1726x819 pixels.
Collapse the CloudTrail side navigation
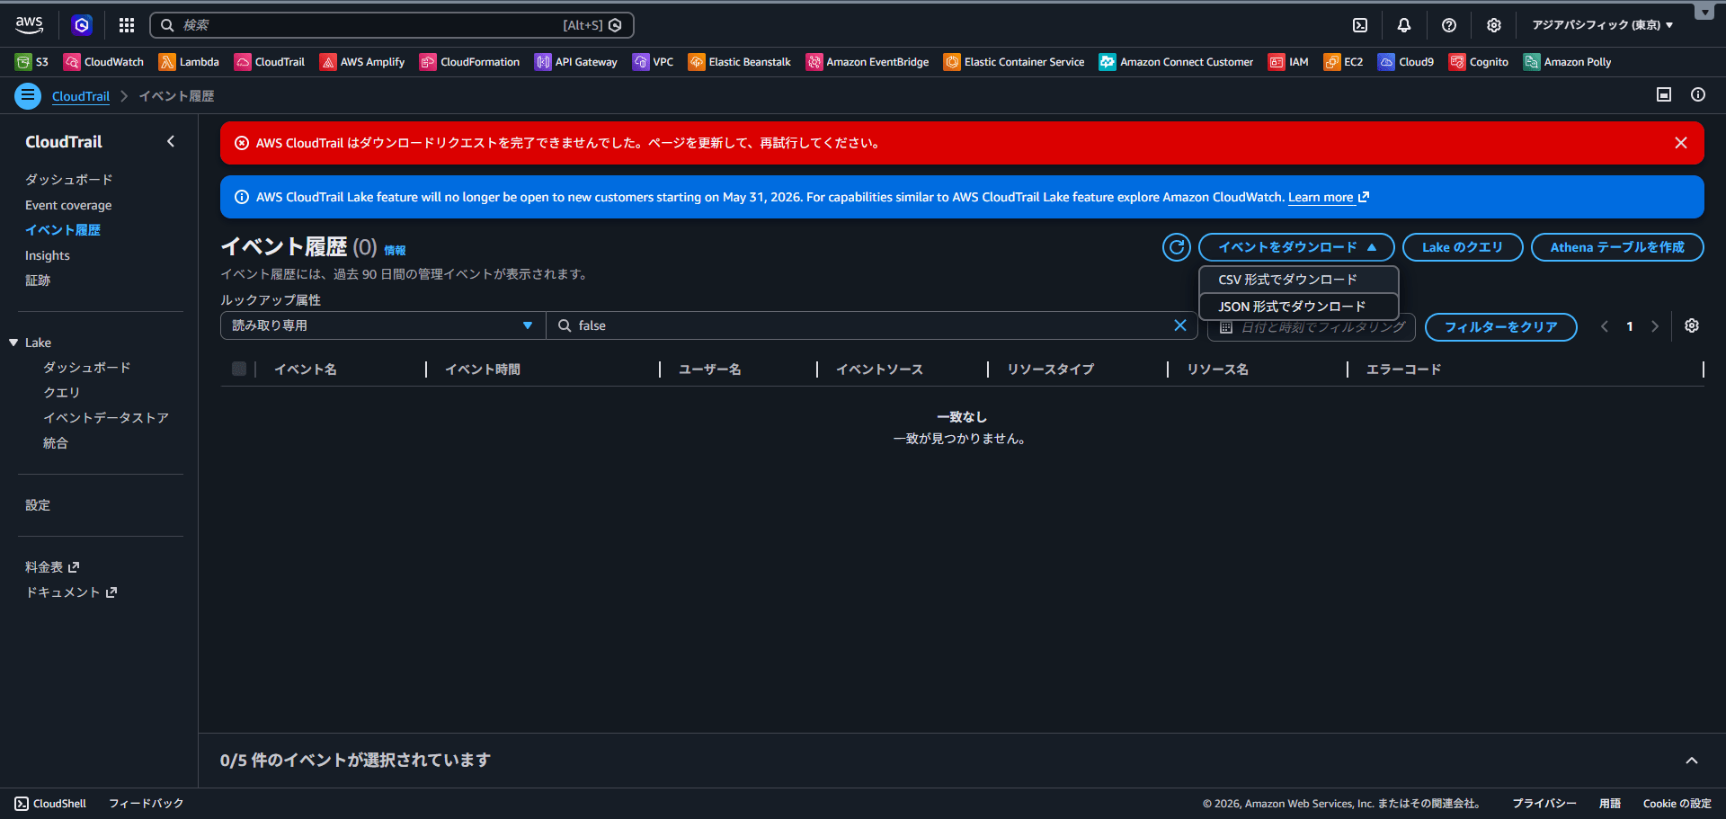point(171,141)
